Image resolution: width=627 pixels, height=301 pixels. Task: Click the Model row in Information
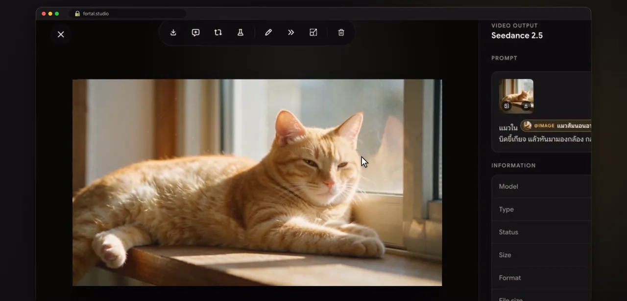pos(541,186)
